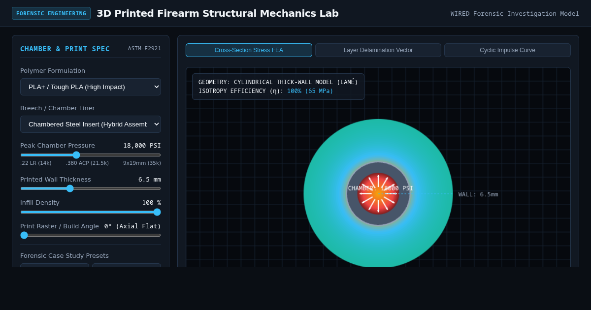
Task: Click the FORENSIC ENGINEERING badge
Action: point(51,13)
